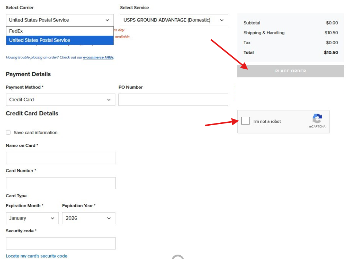Open the Select Carrier dropdown
This screenshot has height=259, width=352.
60,20
